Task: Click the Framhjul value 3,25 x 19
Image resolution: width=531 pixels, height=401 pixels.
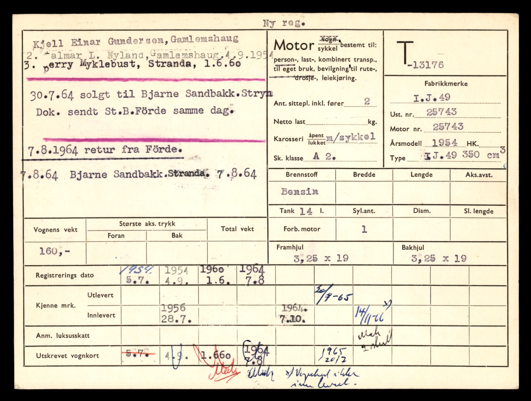Action: click(x=321, y=258)
